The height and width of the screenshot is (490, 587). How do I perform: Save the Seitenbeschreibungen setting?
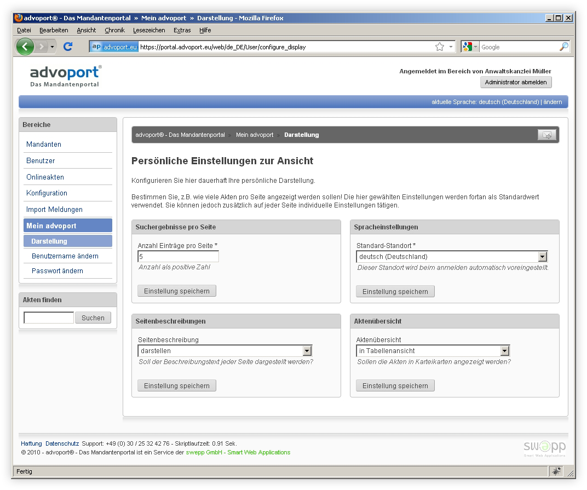177,385
